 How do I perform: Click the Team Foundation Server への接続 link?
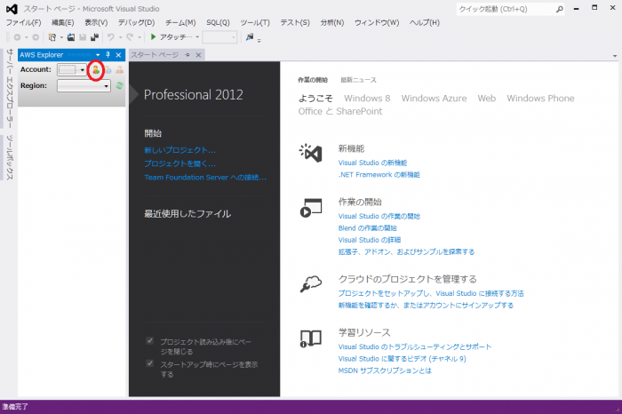pyautogui.click(x=205, y=178)
